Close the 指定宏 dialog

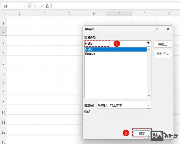pos(168,29)
